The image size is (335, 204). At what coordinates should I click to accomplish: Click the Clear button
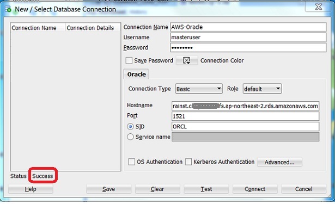click(157, 189)
